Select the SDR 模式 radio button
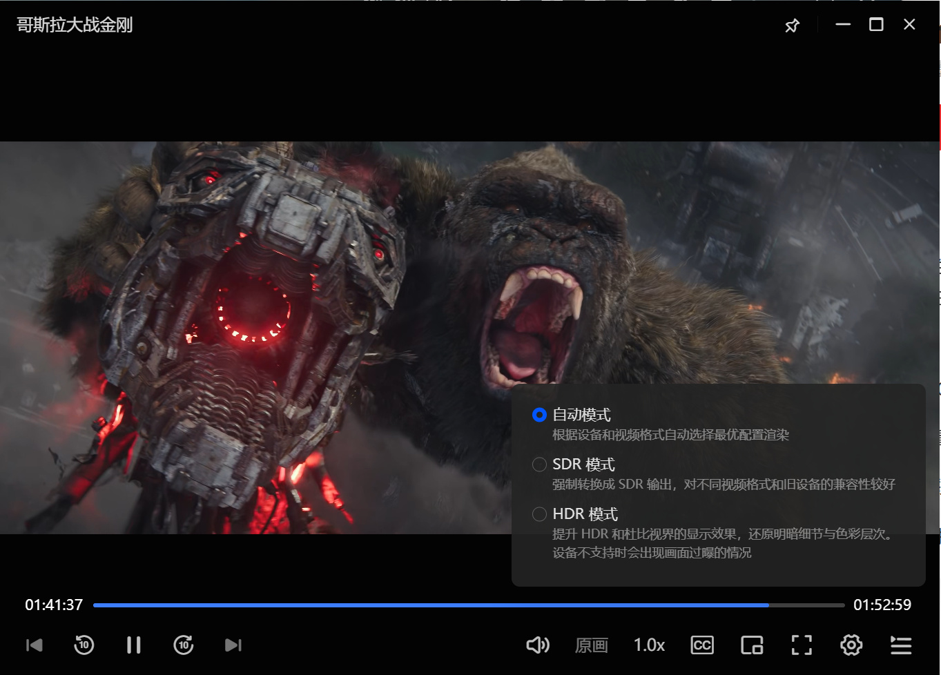Viewport: 941px width, 675px height. point(539,464)
